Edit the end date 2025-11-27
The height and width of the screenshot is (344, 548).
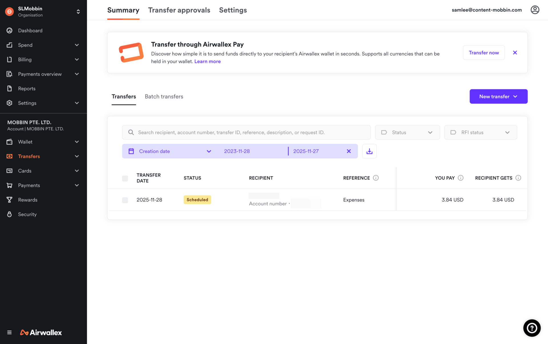(306, 151)
